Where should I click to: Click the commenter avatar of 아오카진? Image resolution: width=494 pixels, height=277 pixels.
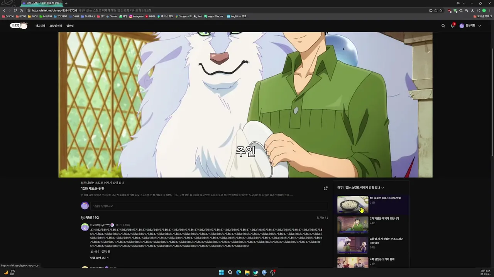(x=85, y=227)
